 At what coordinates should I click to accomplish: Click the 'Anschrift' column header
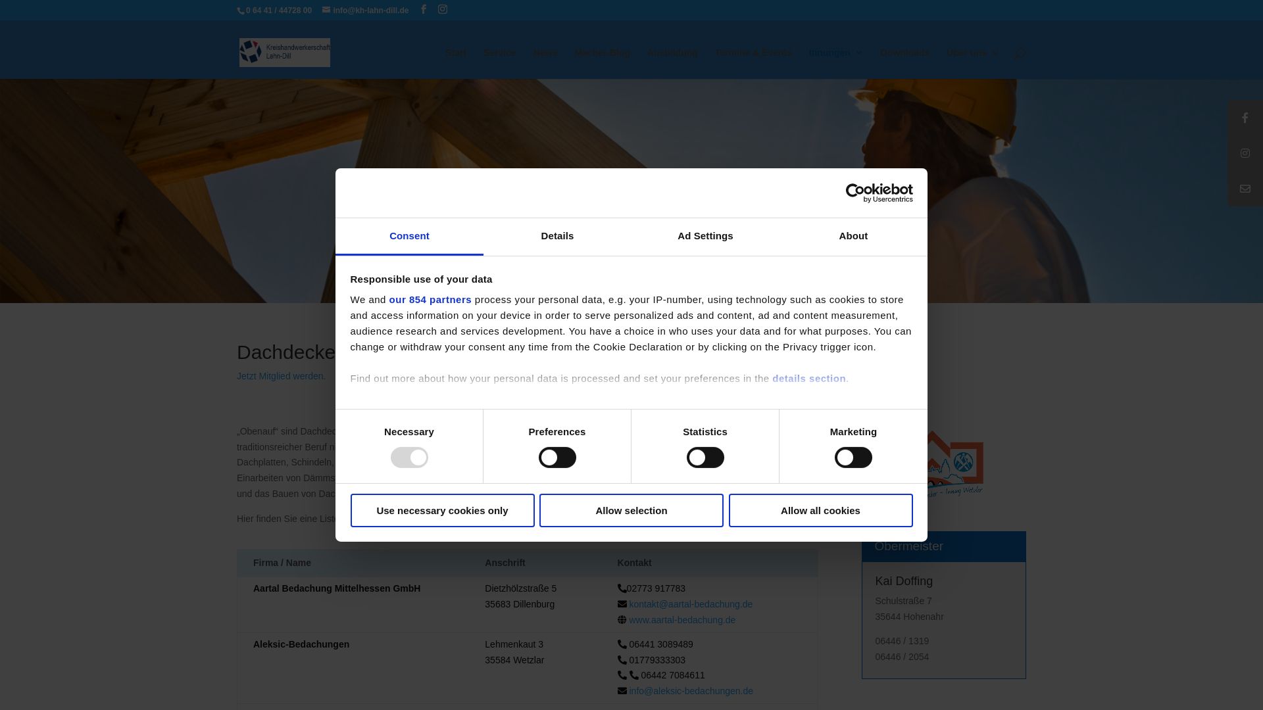(505, 563)
